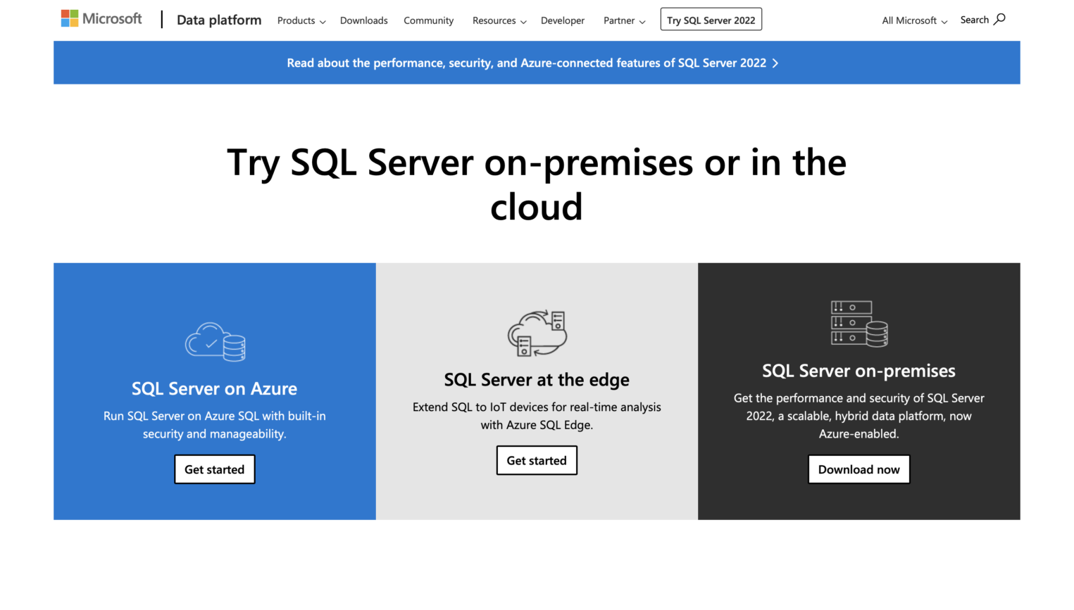Click Get started under SQL Server on Azure
Image resolution: width=1074 pixels, height=610 pixels.
tap(214, 469)
